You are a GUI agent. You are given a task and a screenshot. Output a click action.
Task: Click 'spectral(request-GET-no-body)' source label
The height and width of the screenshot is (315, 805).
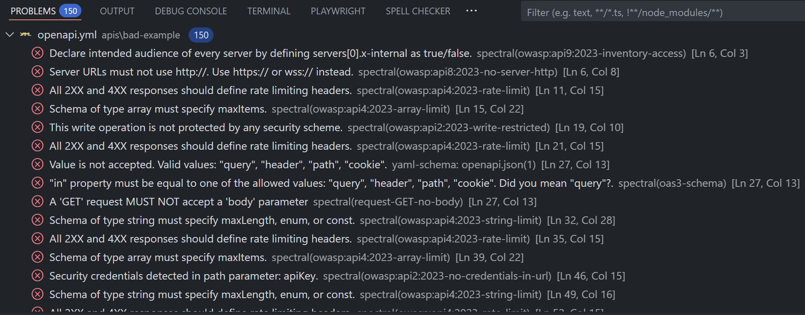[388, 202]
